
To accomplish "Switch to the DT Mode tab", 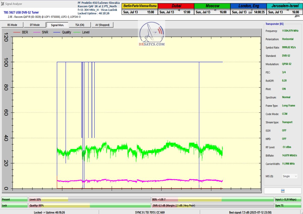I will click(35, 25).
